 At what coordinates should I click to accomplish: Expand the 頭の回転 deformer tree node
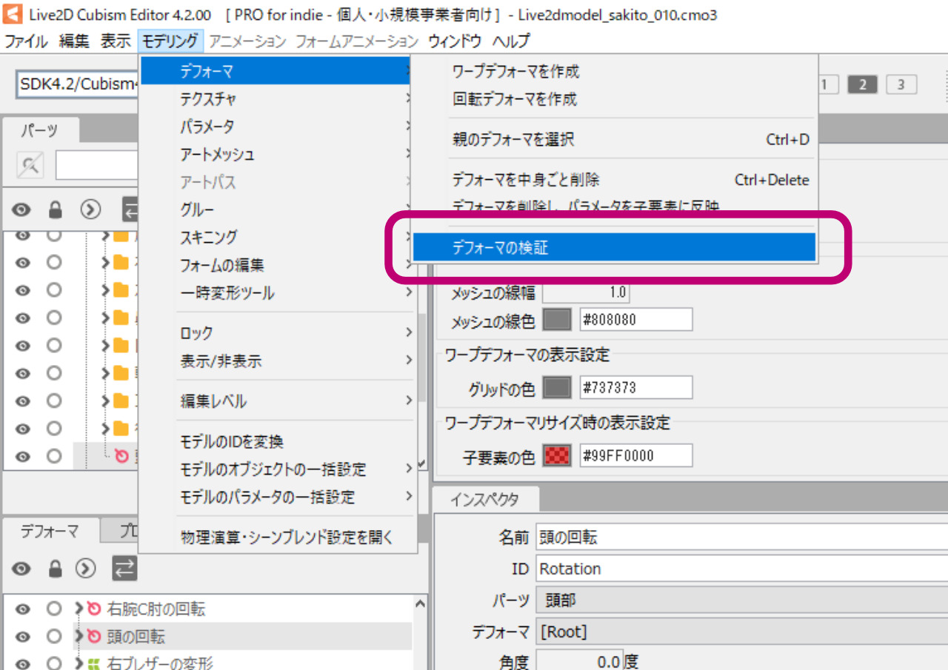79,637
